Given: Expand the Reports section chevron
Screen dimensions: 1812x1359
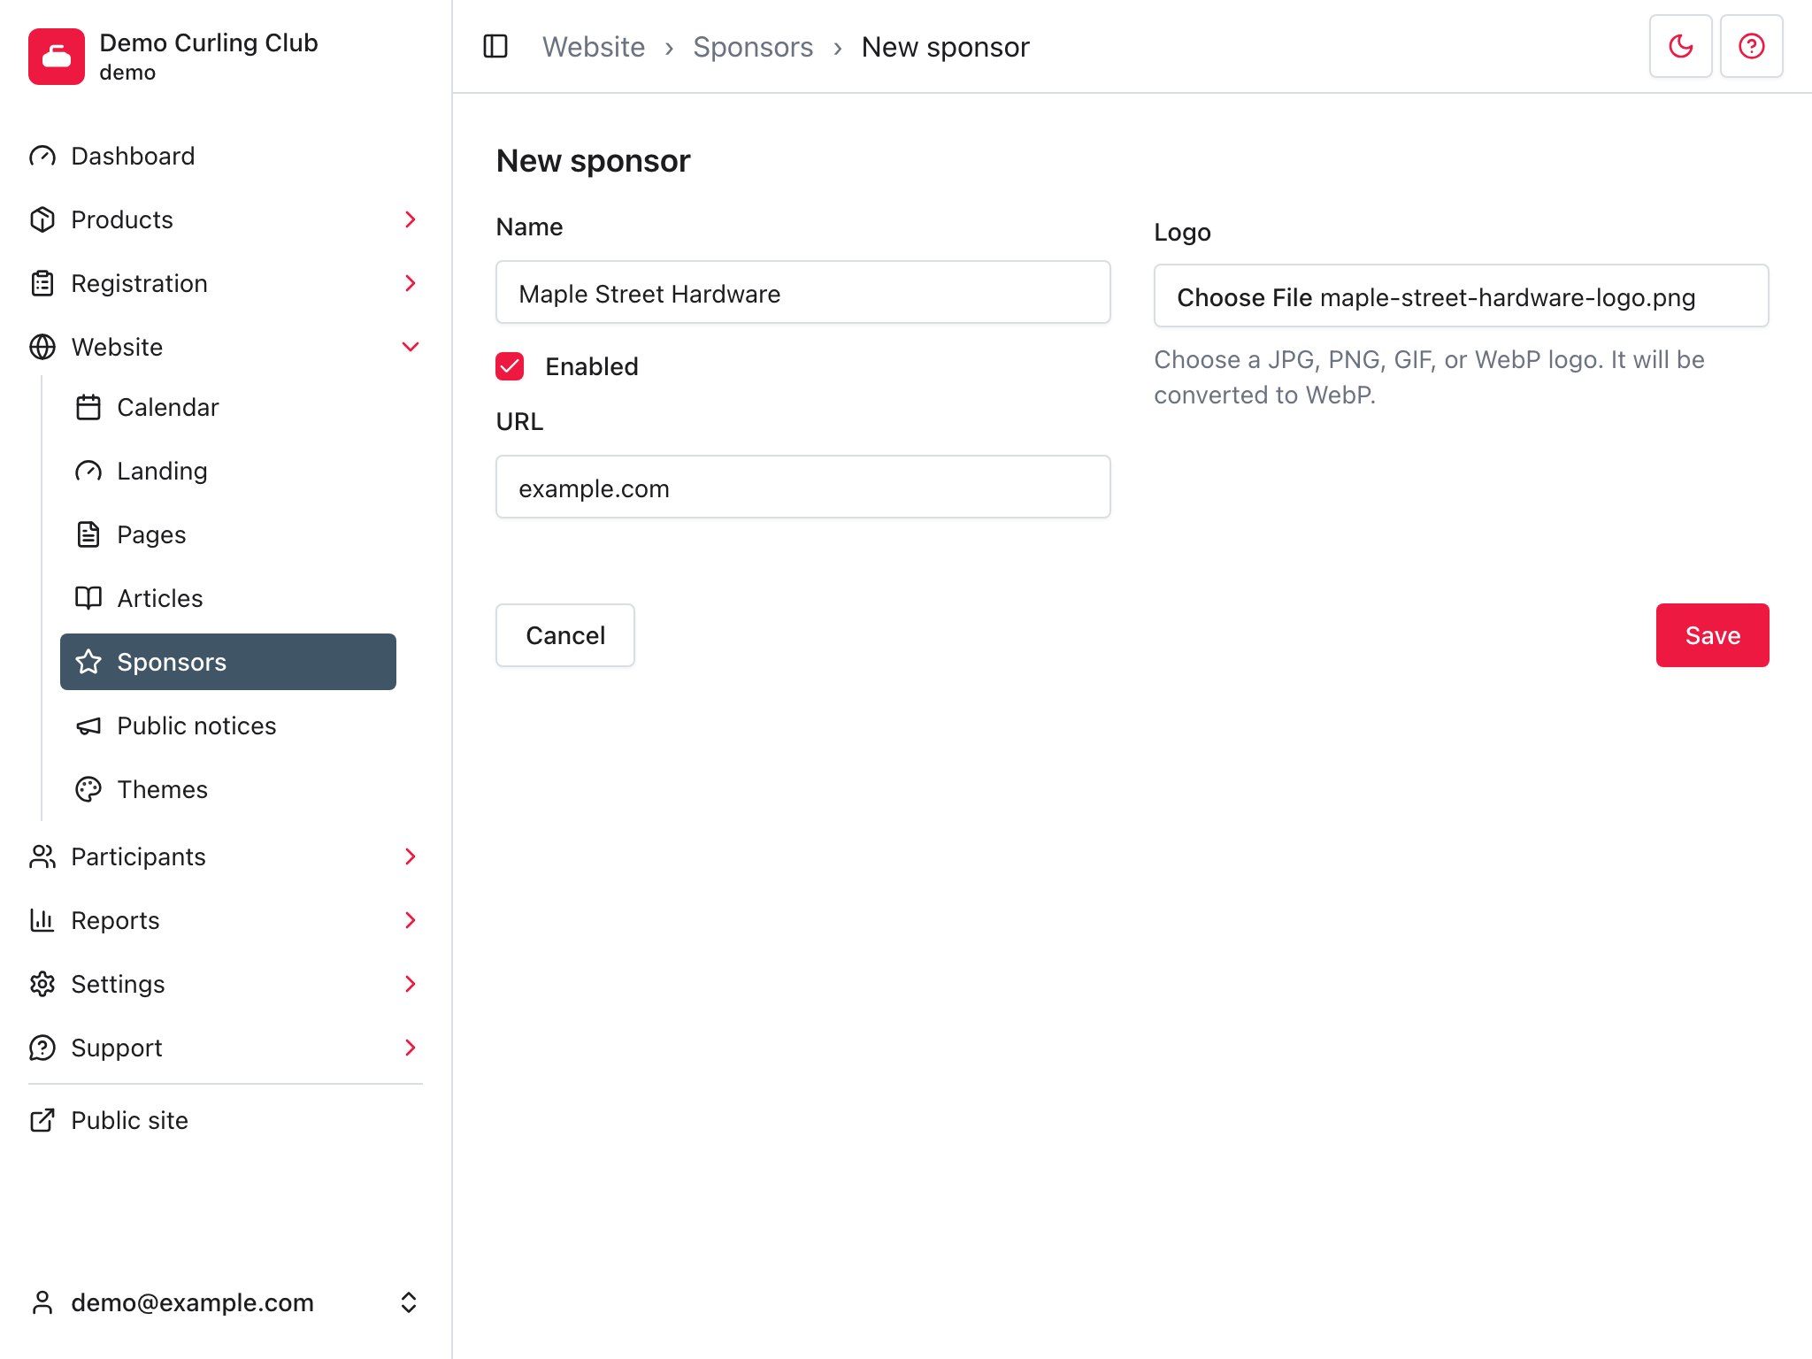Looking at the screenshot, I should pos(410,920).
